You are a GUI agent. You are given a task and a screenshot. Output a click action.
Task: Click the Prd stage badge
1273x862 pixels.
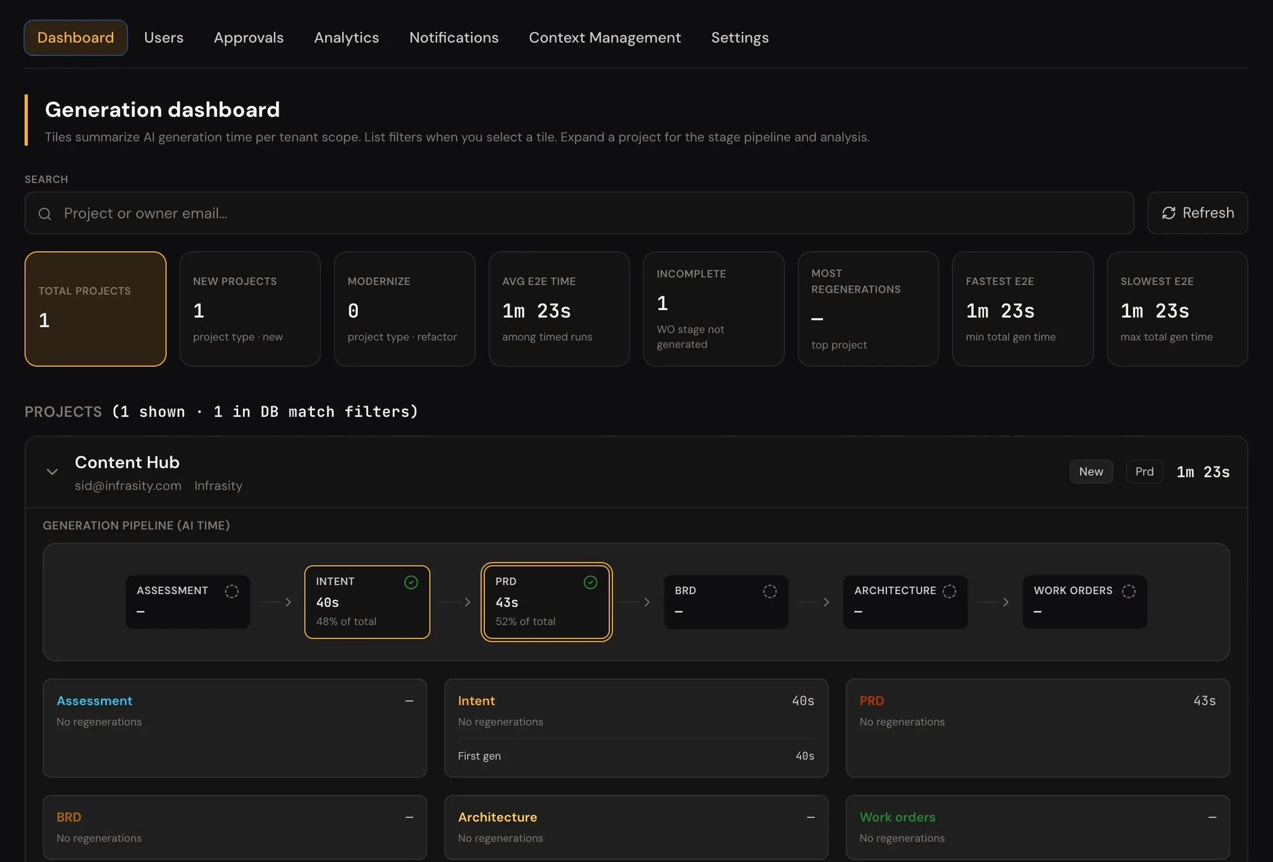1144,472
